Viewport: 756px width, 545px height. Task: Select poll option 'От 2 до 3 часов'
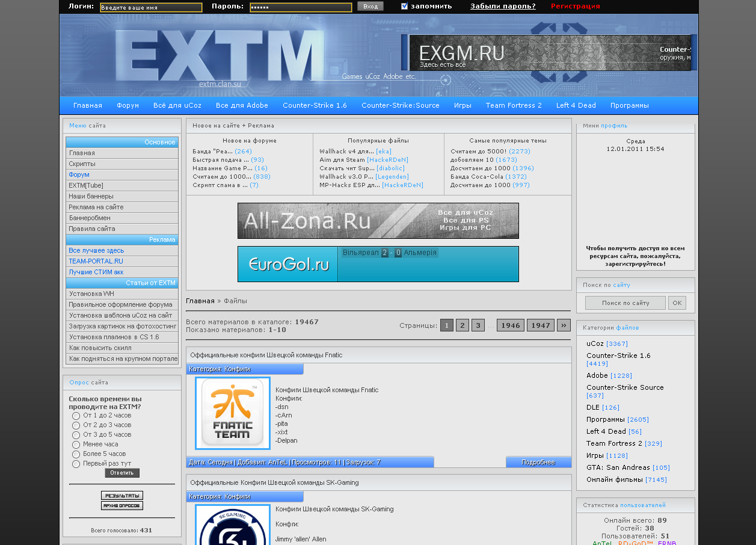coord(76,425)
